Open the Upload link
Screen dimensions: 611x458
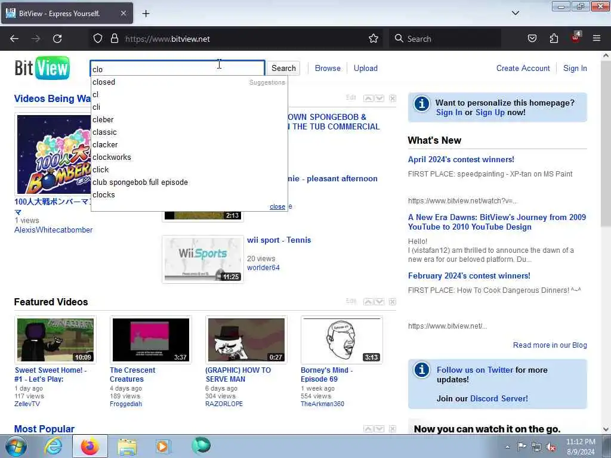[366, 68]
